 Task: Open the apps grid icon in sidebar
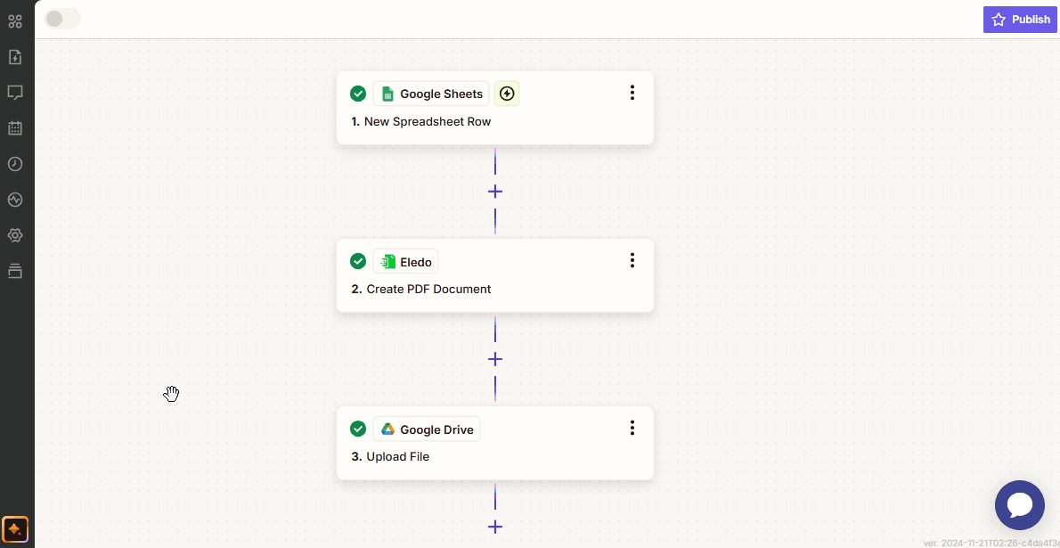pos(15,20)
